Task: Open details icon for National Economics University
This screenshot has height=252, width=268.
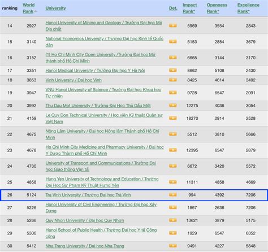Action: pos(173,41)
